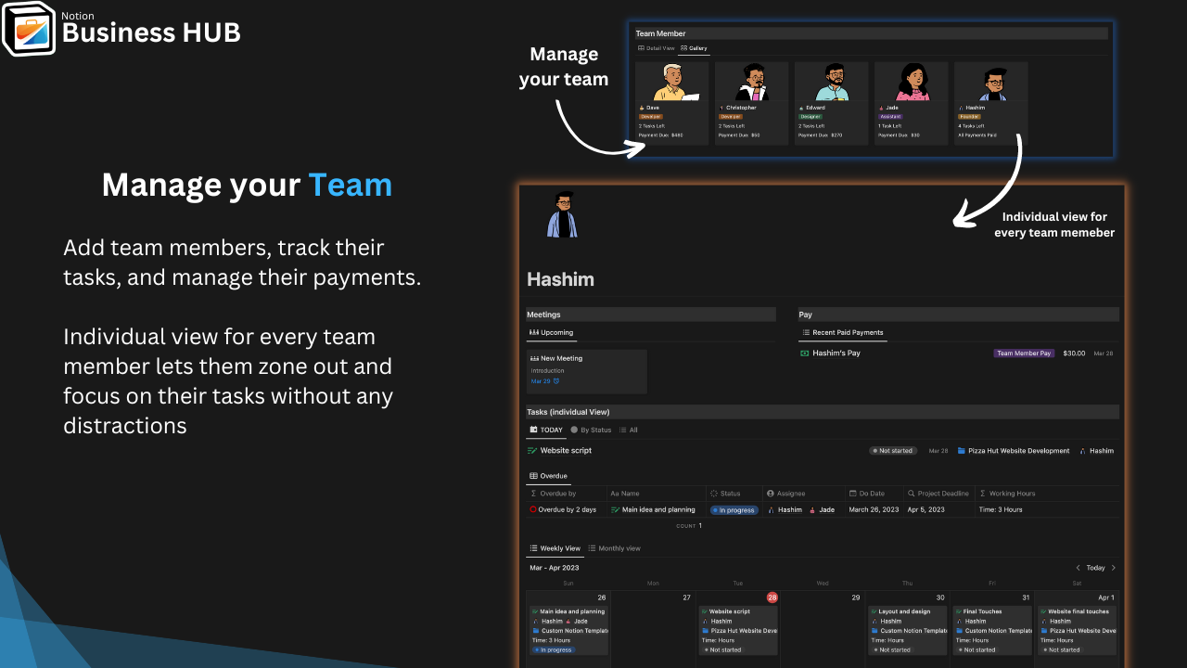Click the Team Member Pay tag
The image size is (1187, 668).
point(1024,353)
